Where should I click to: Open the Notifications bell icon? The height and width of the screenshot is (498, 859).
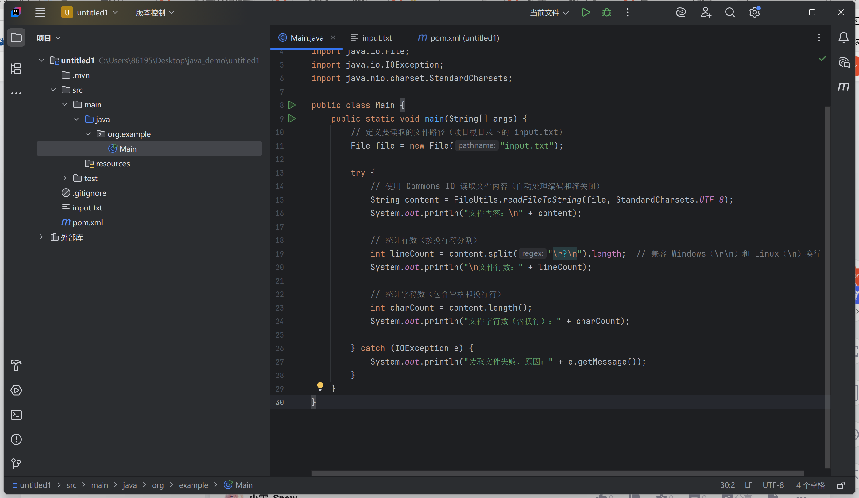(844, 37)
